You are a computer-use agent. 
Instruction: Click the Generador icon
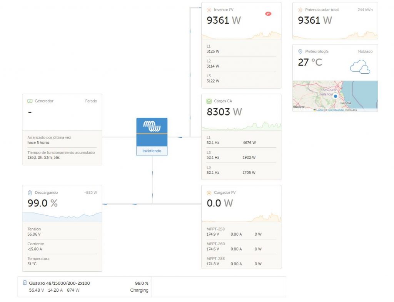[30, 101]
